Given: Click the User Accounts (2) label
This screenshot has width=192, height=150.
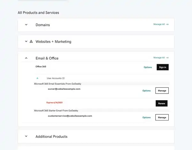Looking at the screenshot, I should click(x=56, y=78).
